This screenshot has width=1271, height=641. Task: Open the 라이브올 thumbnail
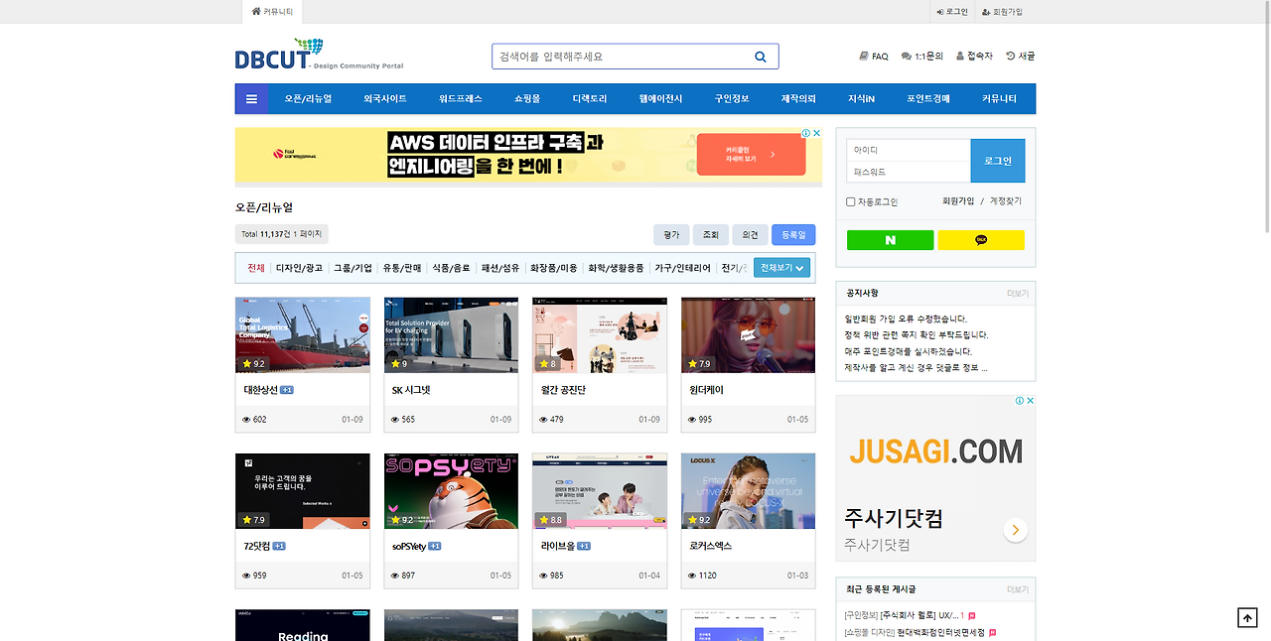pos(600,491)
